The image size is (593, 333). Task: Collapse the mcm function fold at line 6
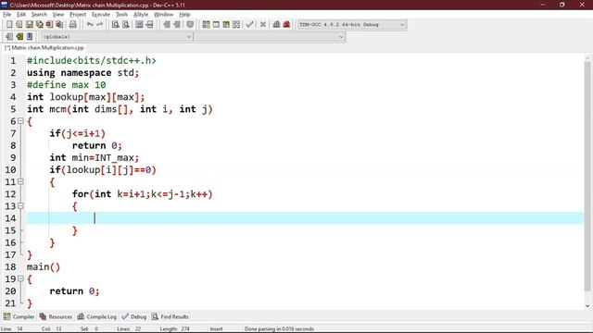coord(20,121)
